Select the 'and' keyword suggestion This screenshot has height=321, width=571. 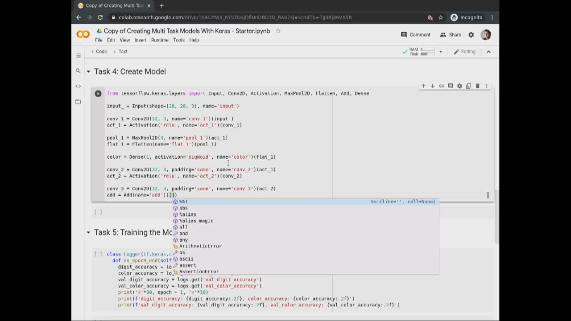tap(306, 234)
